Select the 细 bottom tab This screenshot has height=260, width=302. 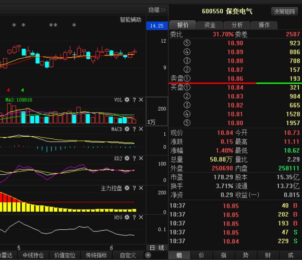[x=179, y=255]
